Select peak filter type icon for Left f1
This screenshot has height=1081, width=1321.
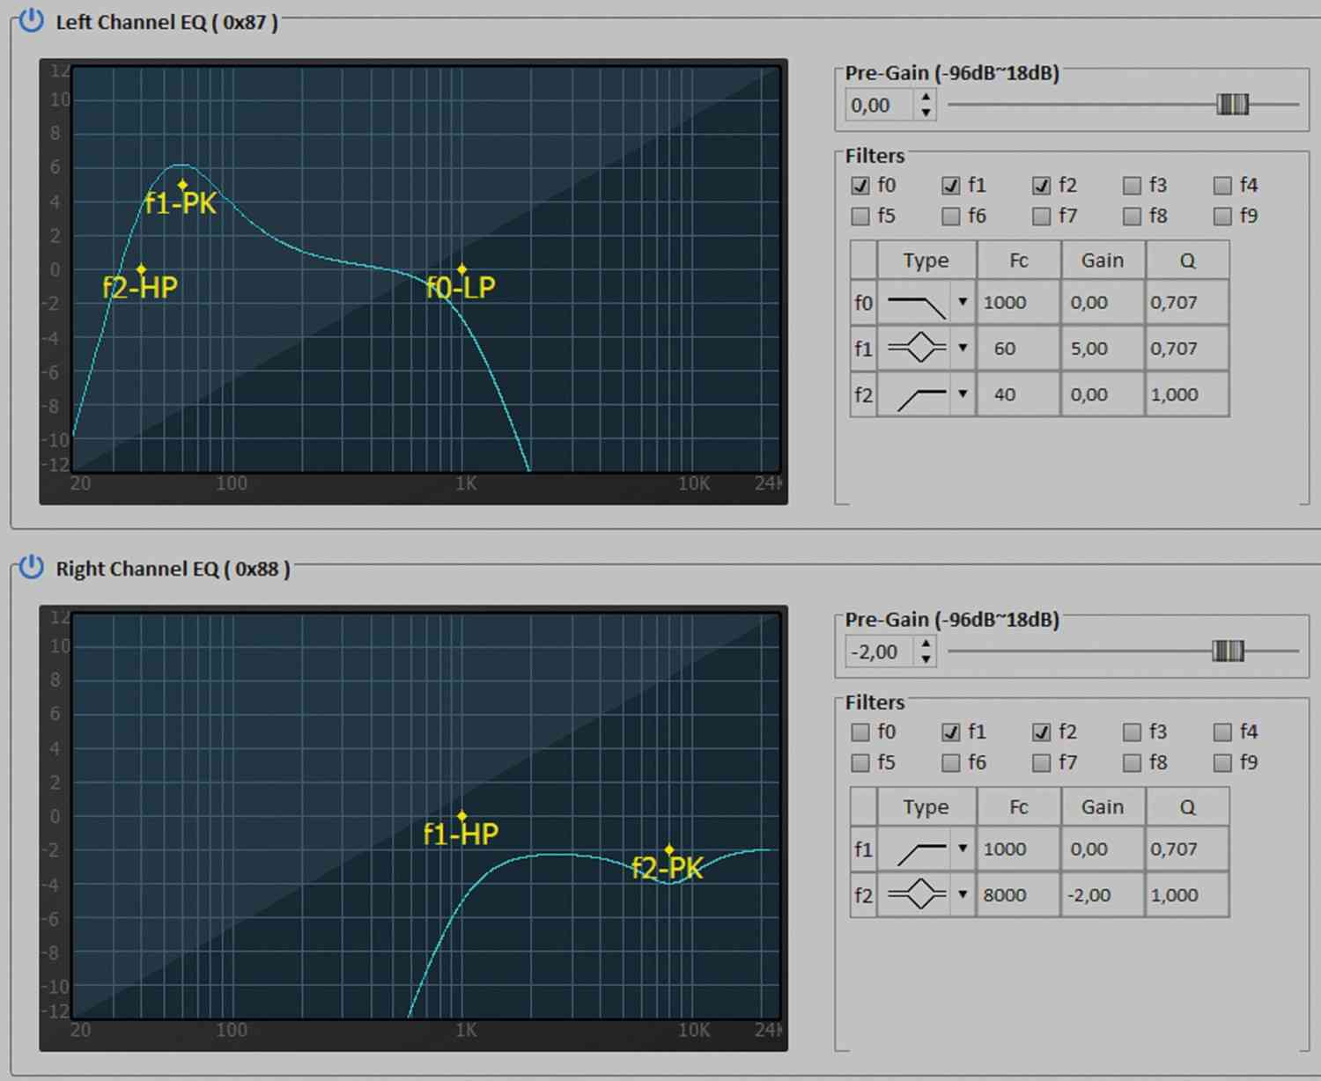click(x=916, y=349)
